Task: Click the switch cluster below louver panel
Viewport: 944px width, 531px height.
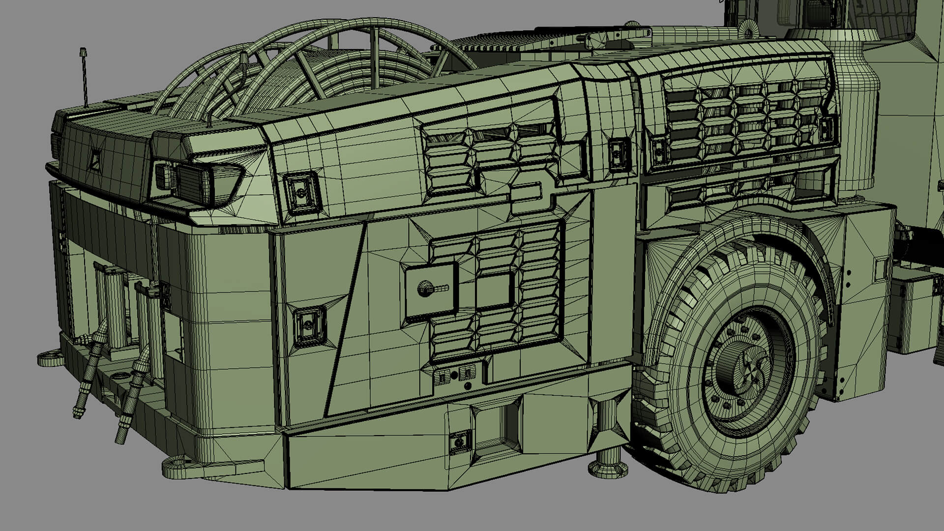Action: (454, 376)
